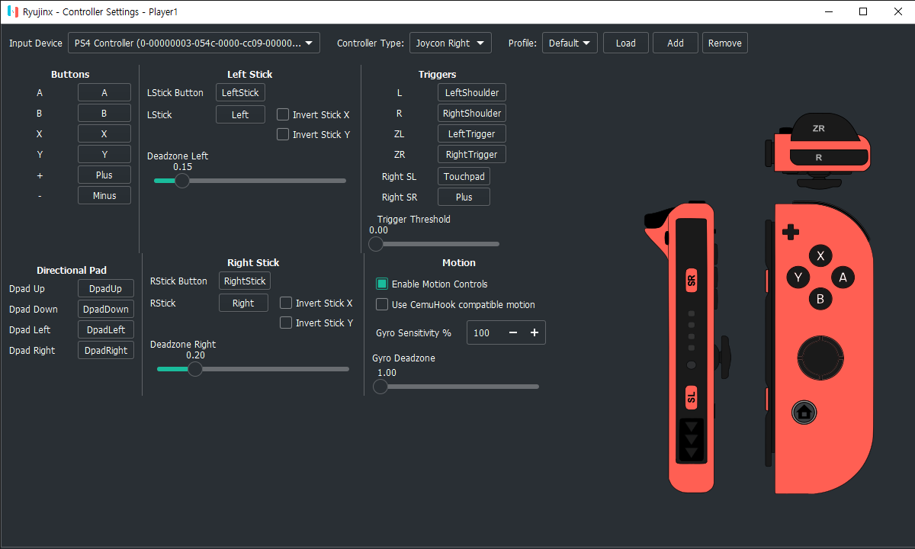
Task: Minimize the Controller Settings window
Action: point(829,11)
